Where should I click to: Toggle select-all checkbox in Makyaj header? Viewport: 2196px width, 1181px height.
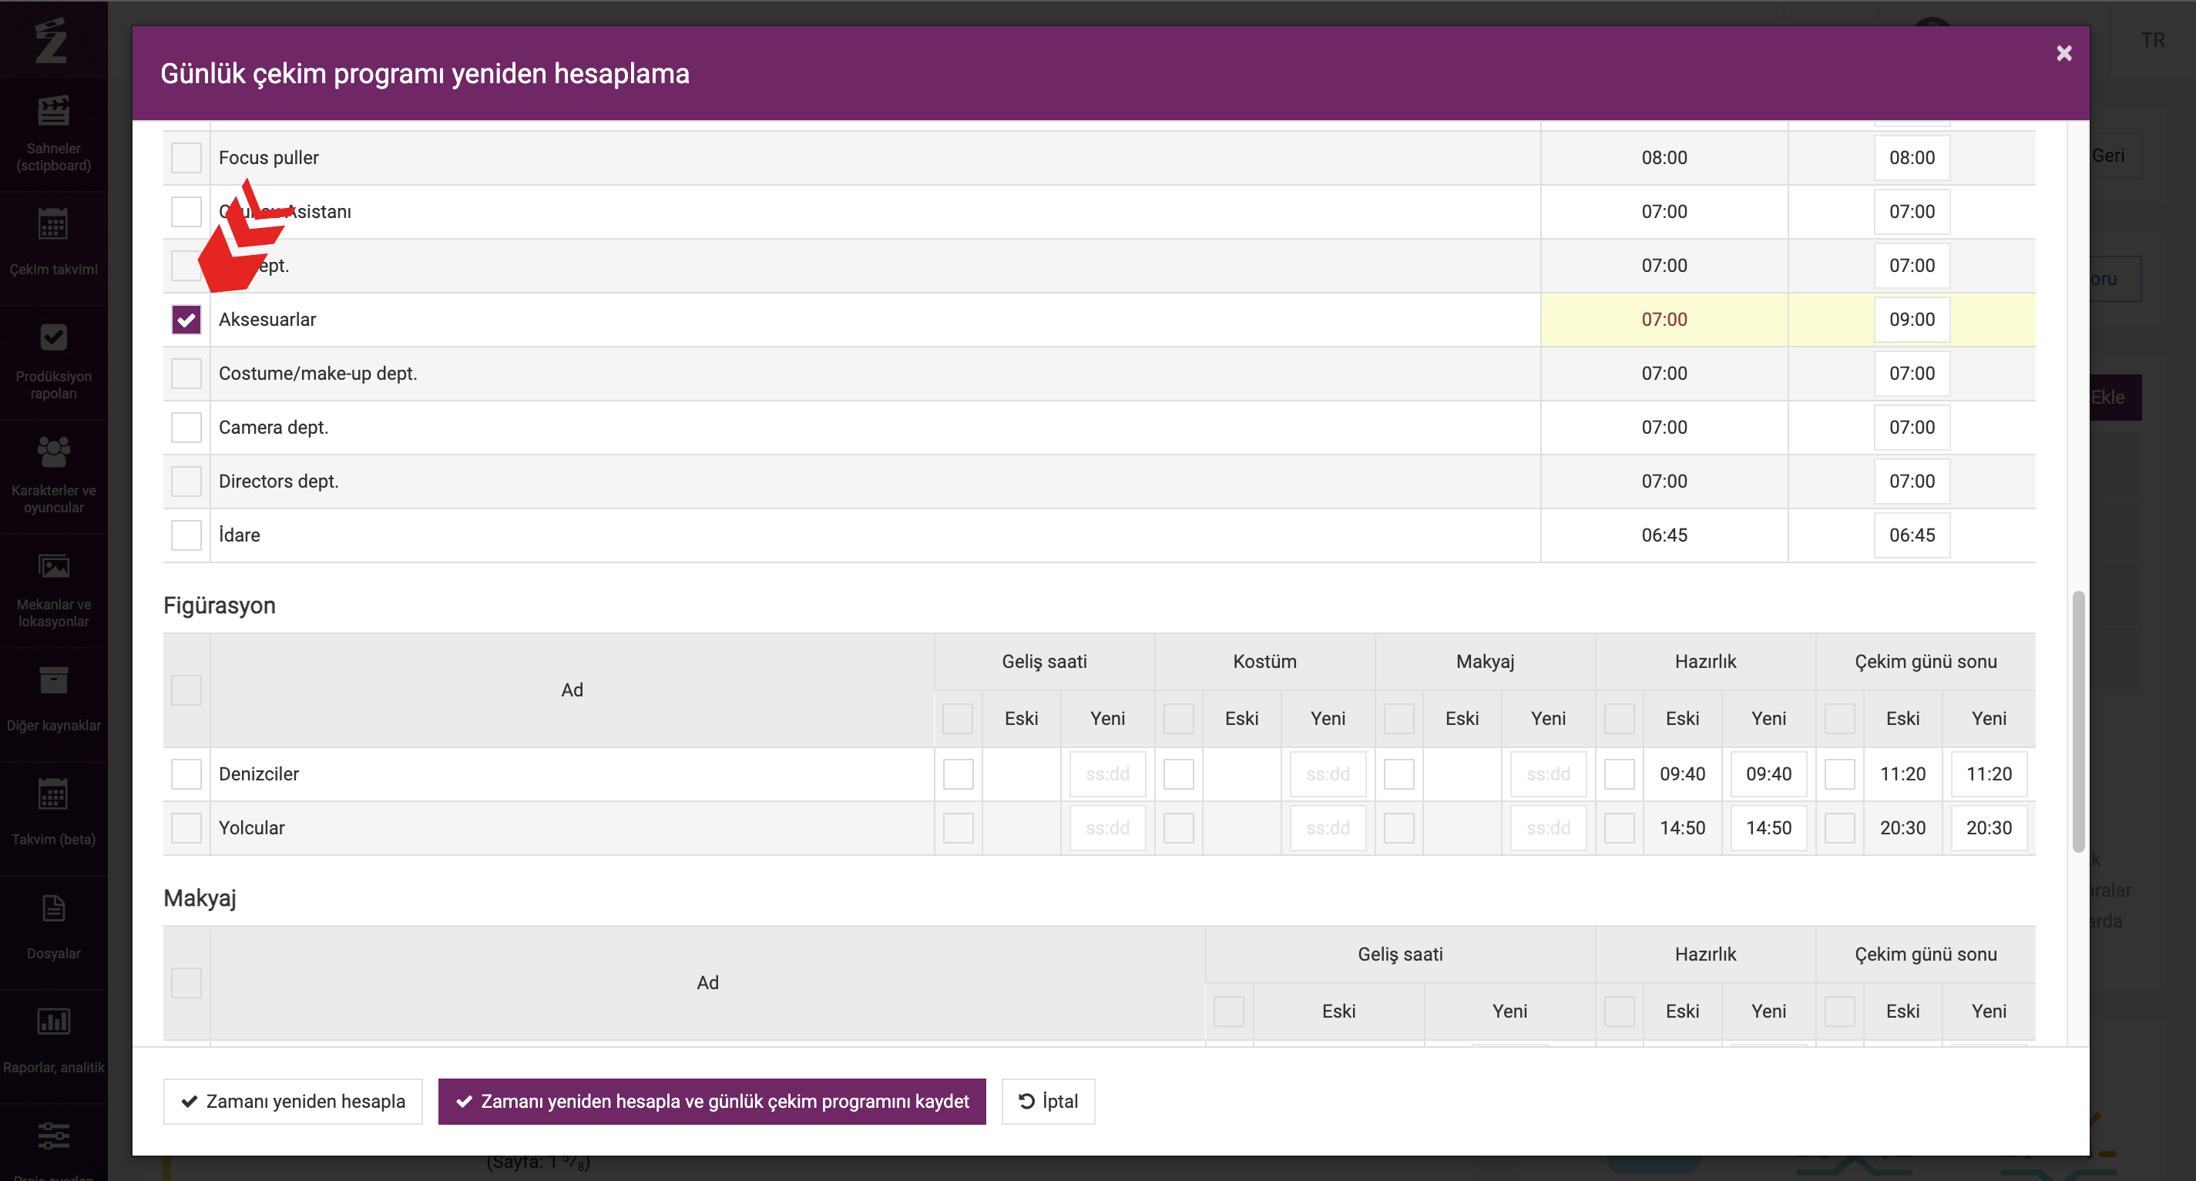coord(186,982)
